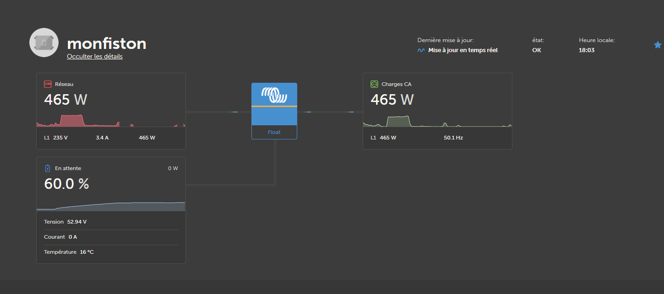Click the Occulter les détails link
The height and width of the screenshot is (294, 664).
pyautogui.click(x=95, y=57)
